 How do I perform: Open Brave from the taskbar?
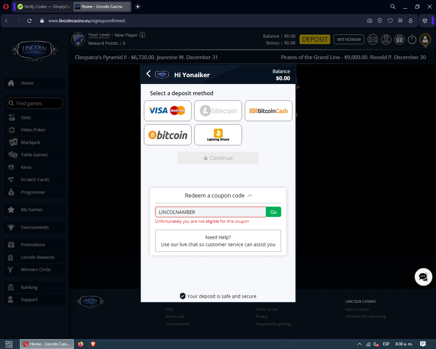tap(93, 344)
